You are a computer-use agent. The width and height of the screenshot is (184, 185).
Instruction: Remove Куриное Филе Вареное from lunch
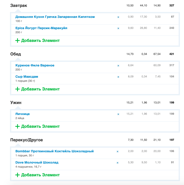(118, 66)
